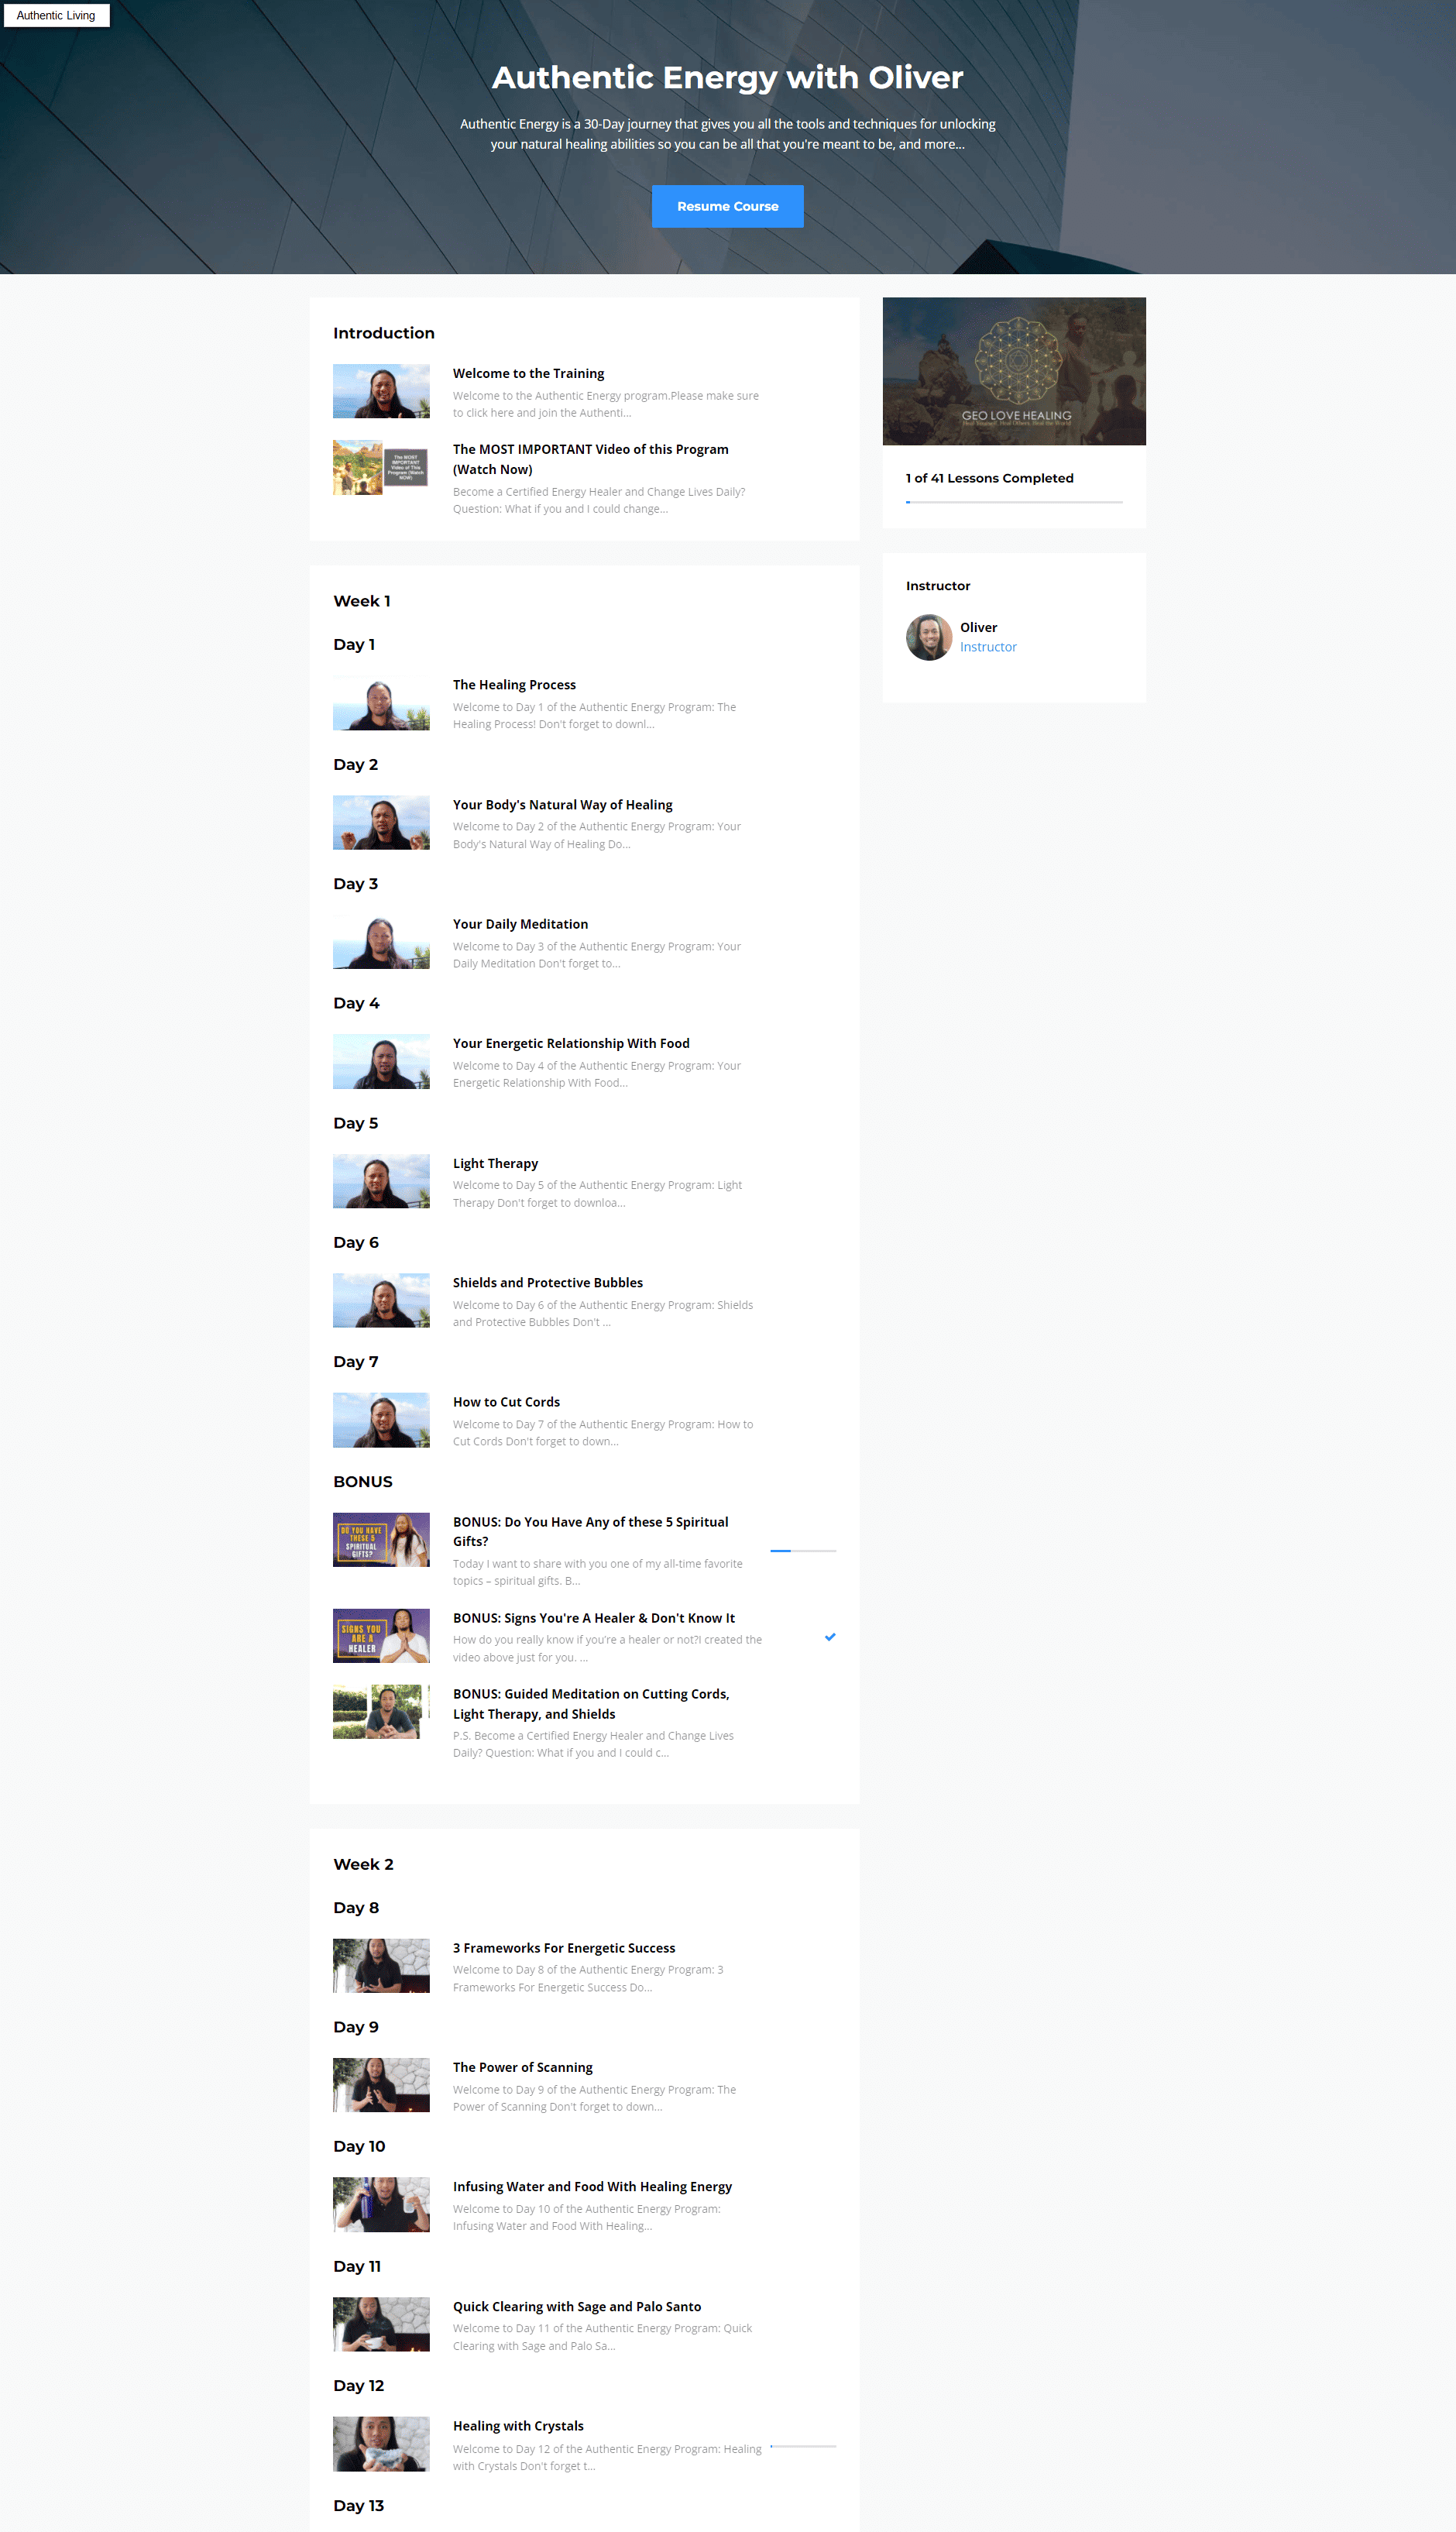This screenshot has width=1456, height=2532.
Task: Open Your Energetic Relationship With Food thumbnail
Action: click(x=381, y=1061)
